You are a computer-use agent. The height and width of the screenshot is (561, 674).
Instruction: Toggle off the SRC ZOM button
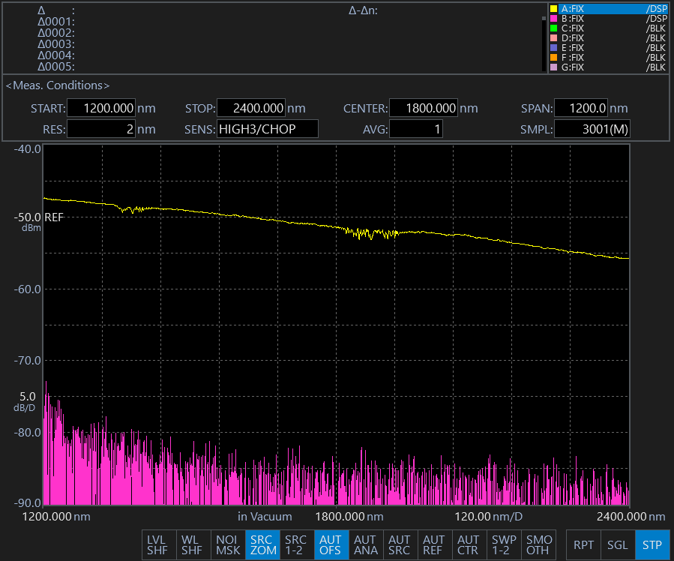[x=261, y=544]
